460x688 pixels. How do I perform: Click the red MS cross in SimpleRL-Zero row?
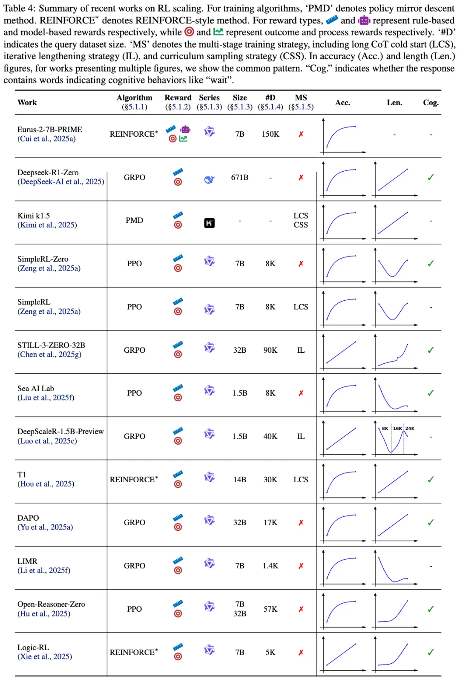tap(301, 264)
